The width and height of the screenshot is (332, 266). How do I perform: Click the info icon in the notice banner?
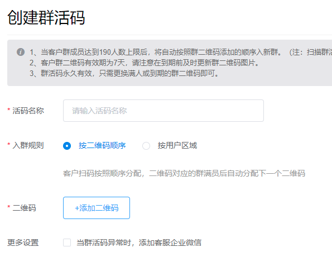(x=21, y=52)
